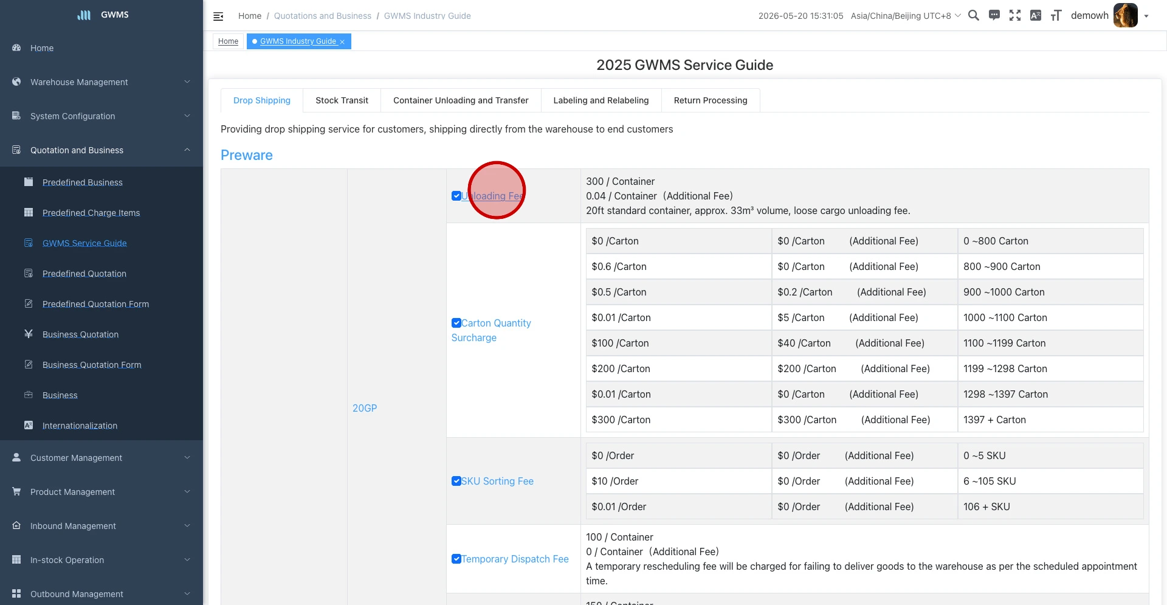The height and width of the screenshot is (605, 1167).
Task: Click the Business Quotation Form edit icon
Action: 29,364
